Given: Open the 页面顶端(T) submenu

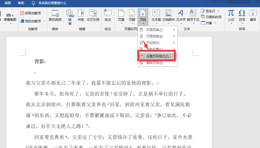Looking at the screenshot, I should click(158, 30).
